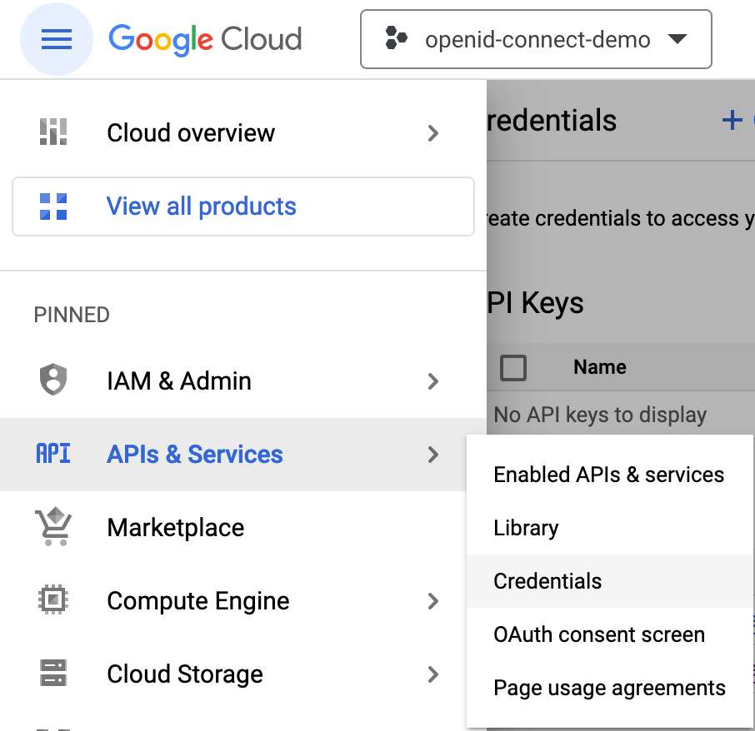The image size is (755, 731).
Task: Click the APIs & Services API icon
Action: point(53,454)
